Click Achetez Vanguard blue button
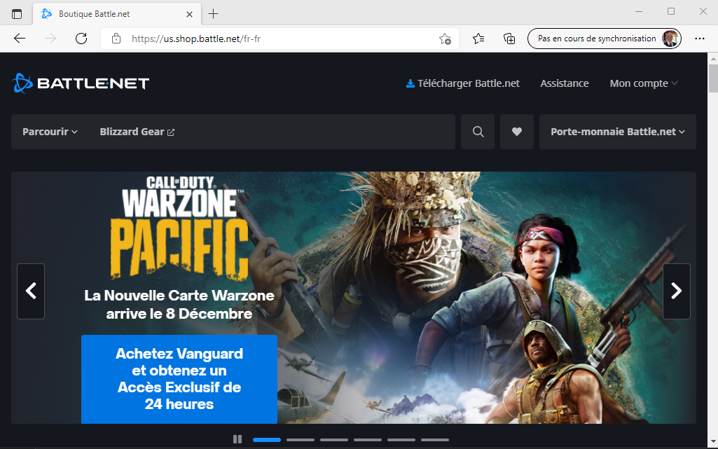This screenshot has width=718, height=449. (x=179, y=379)
